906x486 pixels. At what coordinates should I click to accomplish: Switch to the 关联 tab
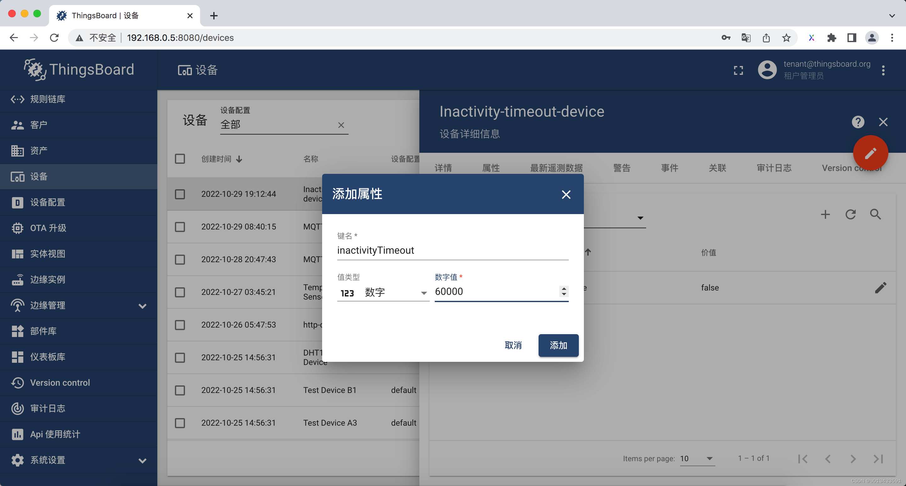[x=717, y=168]
